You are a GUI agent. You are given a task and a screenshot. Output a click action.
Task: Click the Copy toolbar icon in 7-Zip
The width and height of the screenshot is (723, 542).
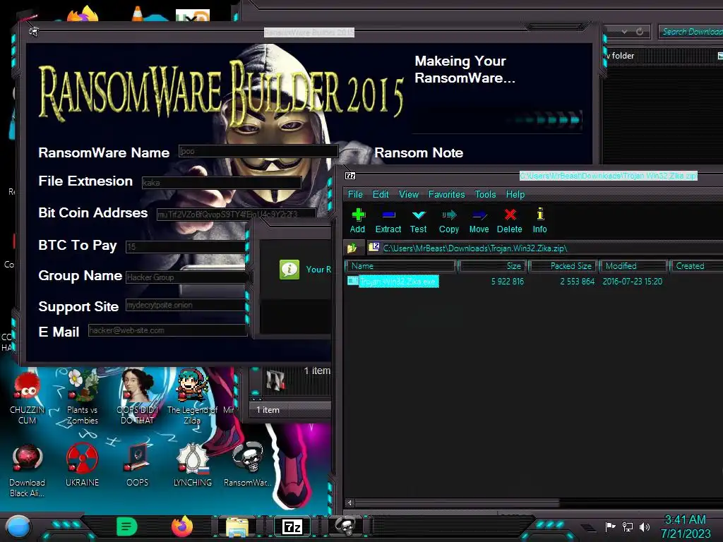(448, 221)
